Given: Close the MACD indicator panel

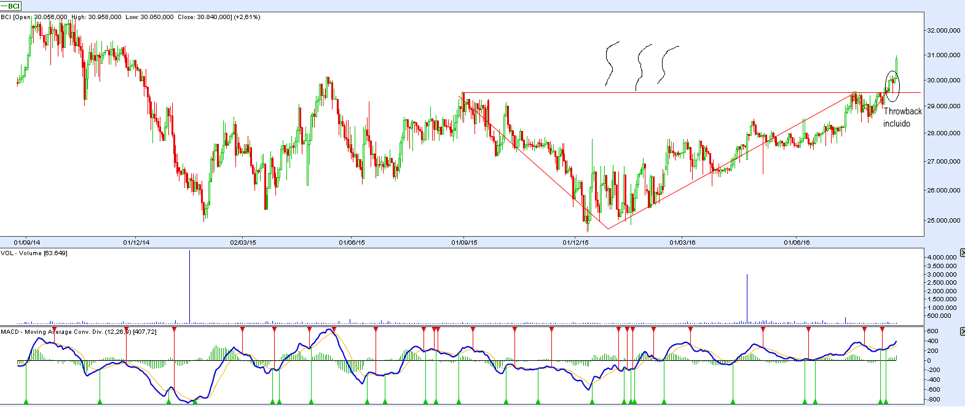Looking at the screenshot, I should 962,331.
